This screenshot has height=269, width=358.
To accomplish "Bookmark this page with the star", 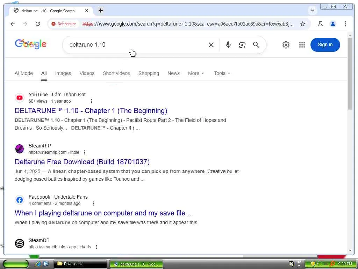I will (302, 24).
